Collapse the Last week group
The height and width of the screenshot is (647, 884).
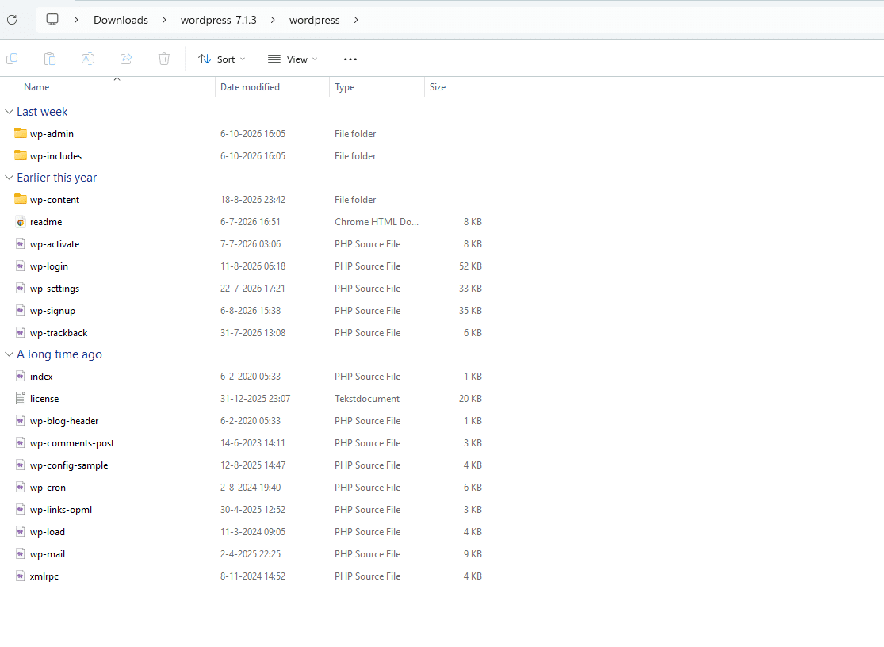pyautogui.click(x=9, y=112)
